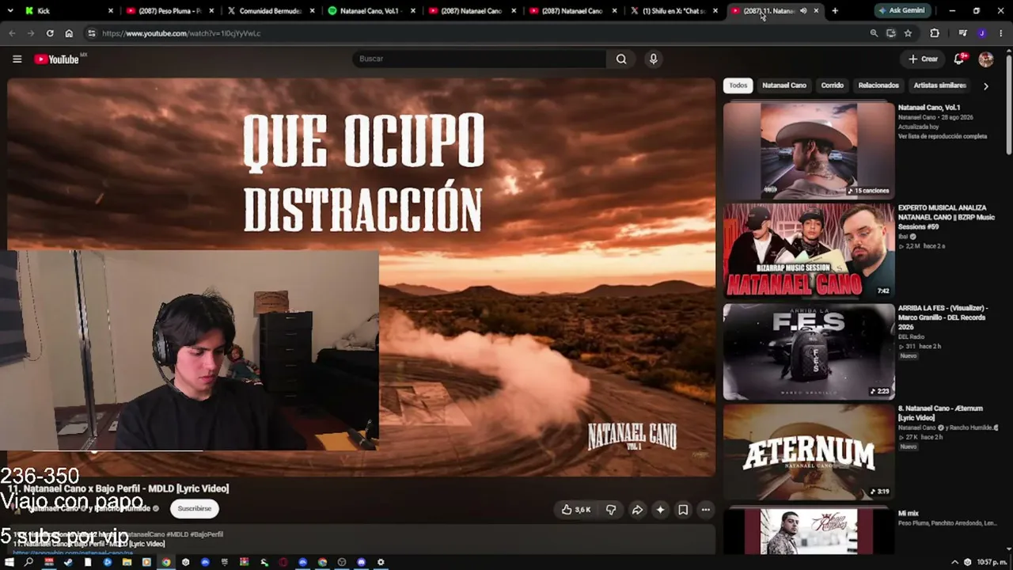Close the Kick browser tab

[110, 11]
